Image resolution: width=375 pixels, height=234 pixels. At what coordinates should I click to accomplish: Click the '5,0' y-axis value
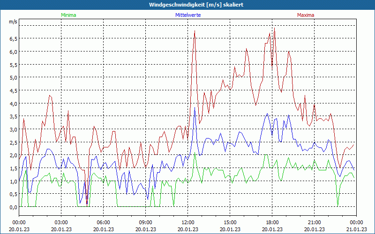pos(14,78)
